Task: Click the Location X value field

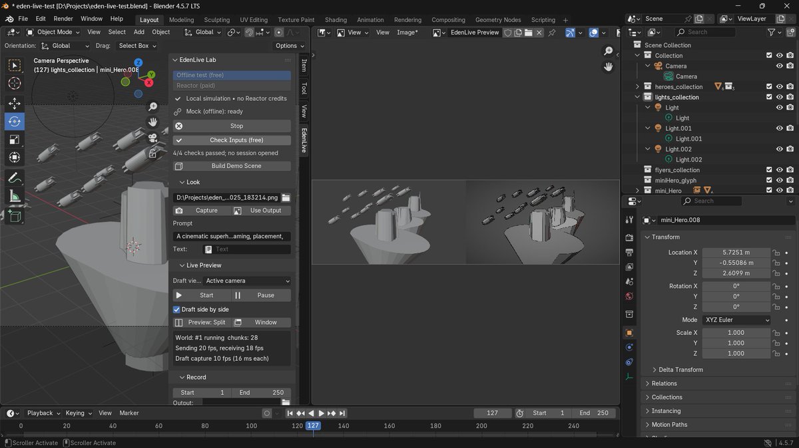Action: point(736,253)
